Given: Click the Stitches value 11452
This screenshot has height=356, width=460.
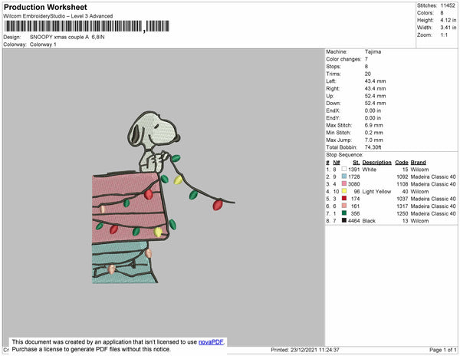Looking at the screenshot, I should point(448,5).
